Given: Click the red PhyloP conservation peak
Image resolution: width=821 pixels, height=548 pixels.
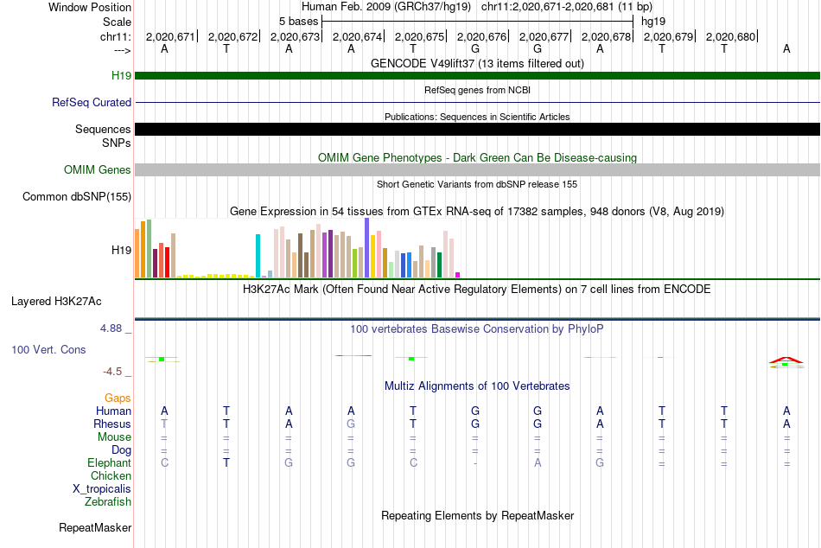Looking at the screenshot, I should pos(786,360).
